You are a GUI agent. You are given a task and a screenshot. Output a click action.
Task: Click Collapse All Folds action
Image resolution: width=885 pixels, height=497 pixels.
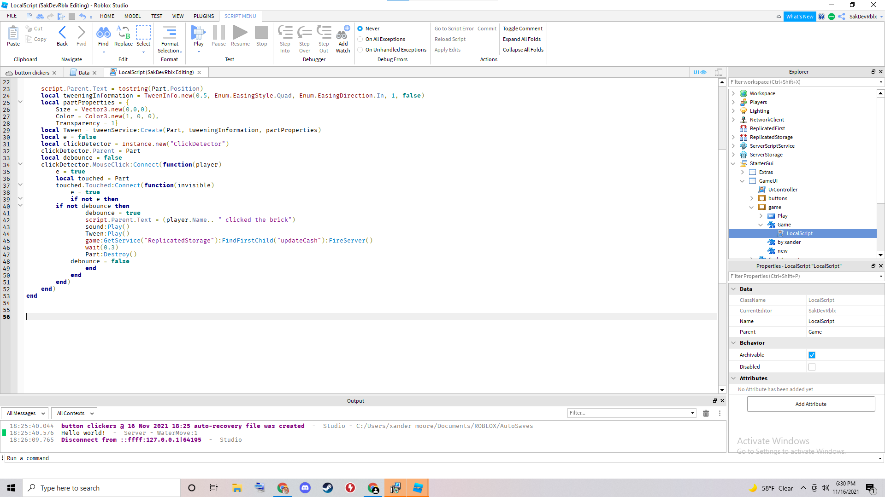pyautogui.click(x=523, y=49)
